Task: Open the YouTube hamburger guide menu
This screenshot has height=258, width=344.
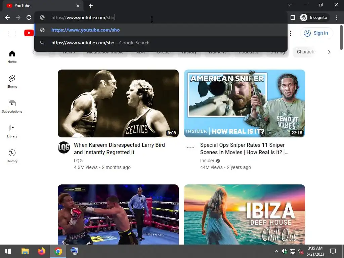Action: 12,33
